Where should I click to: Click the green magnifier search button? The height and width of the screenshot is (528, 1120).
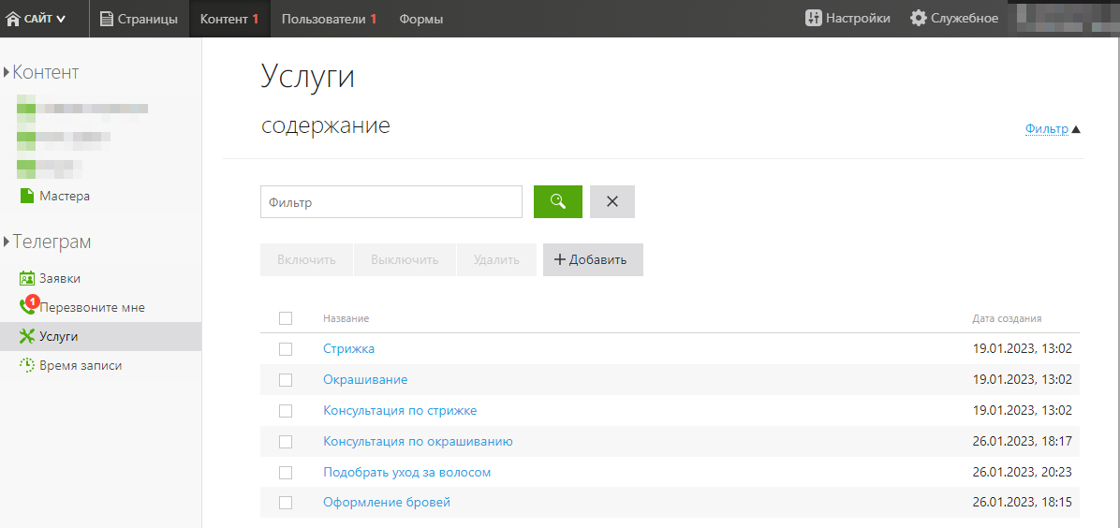558,201
